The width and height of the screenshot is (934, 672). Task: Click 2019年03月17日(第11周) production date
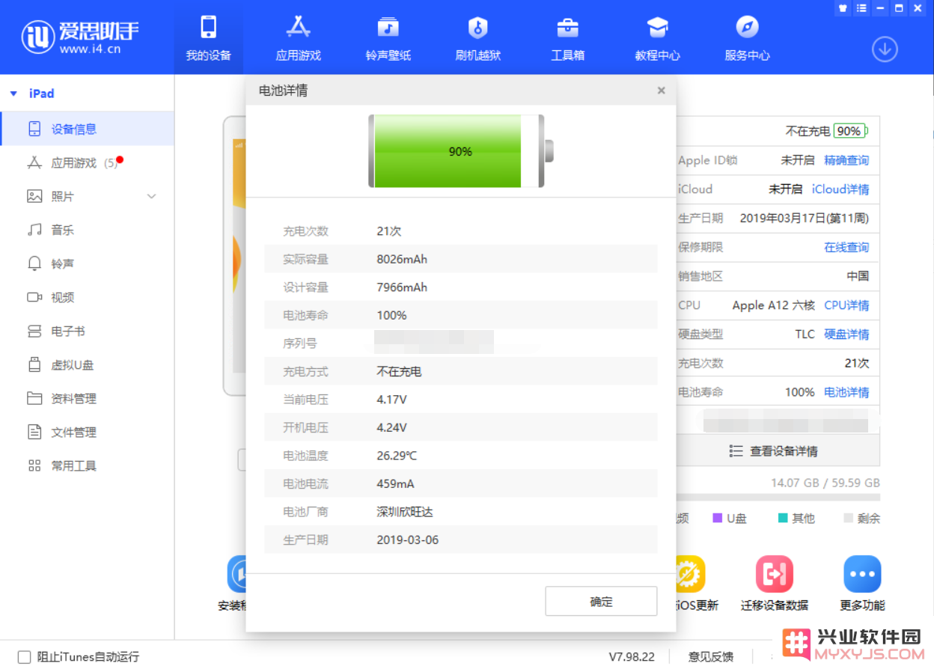tap(805, 219)
